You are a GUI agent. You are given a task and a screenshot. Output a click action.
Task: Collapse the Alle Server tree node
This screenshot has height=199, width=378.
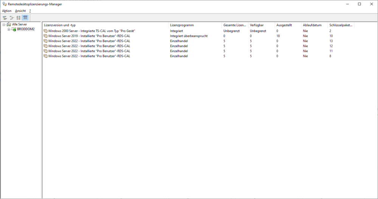4,25
